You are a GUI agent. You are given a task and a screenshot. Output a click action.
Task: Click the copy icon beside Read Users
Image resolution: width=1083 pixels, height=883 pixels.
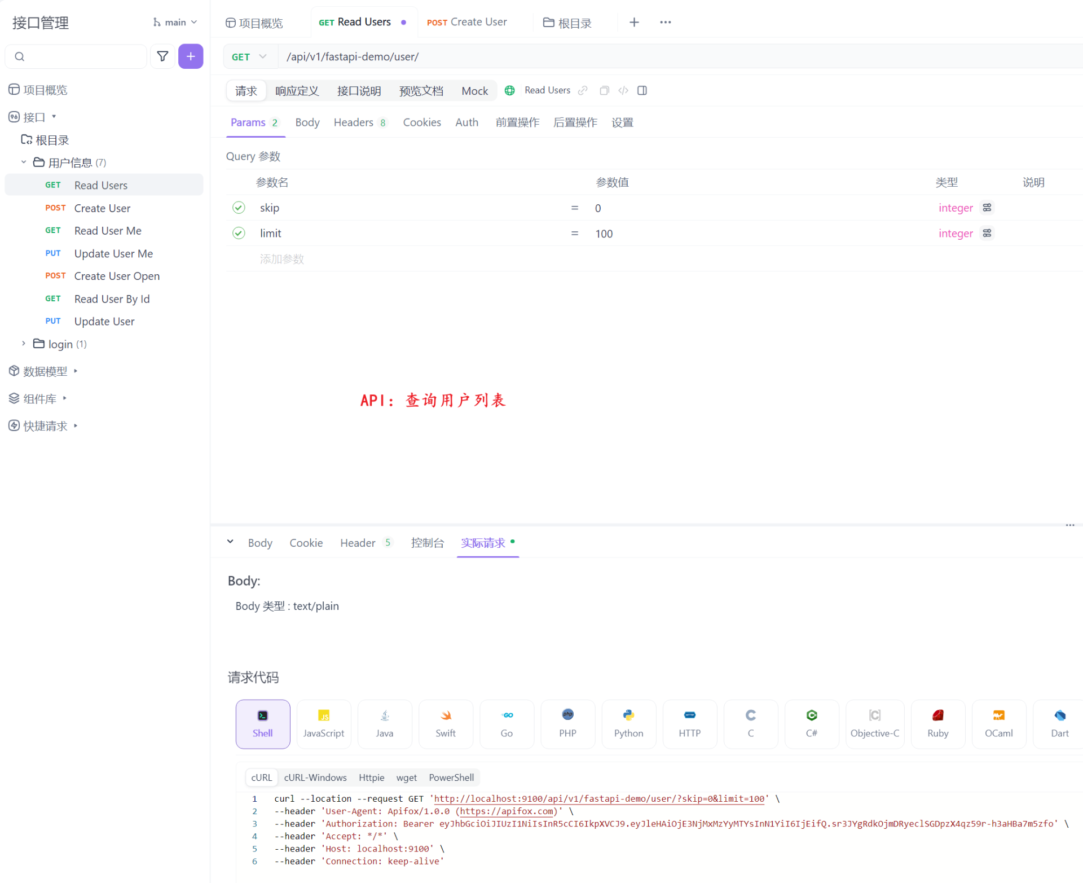[x=604, y=90]
